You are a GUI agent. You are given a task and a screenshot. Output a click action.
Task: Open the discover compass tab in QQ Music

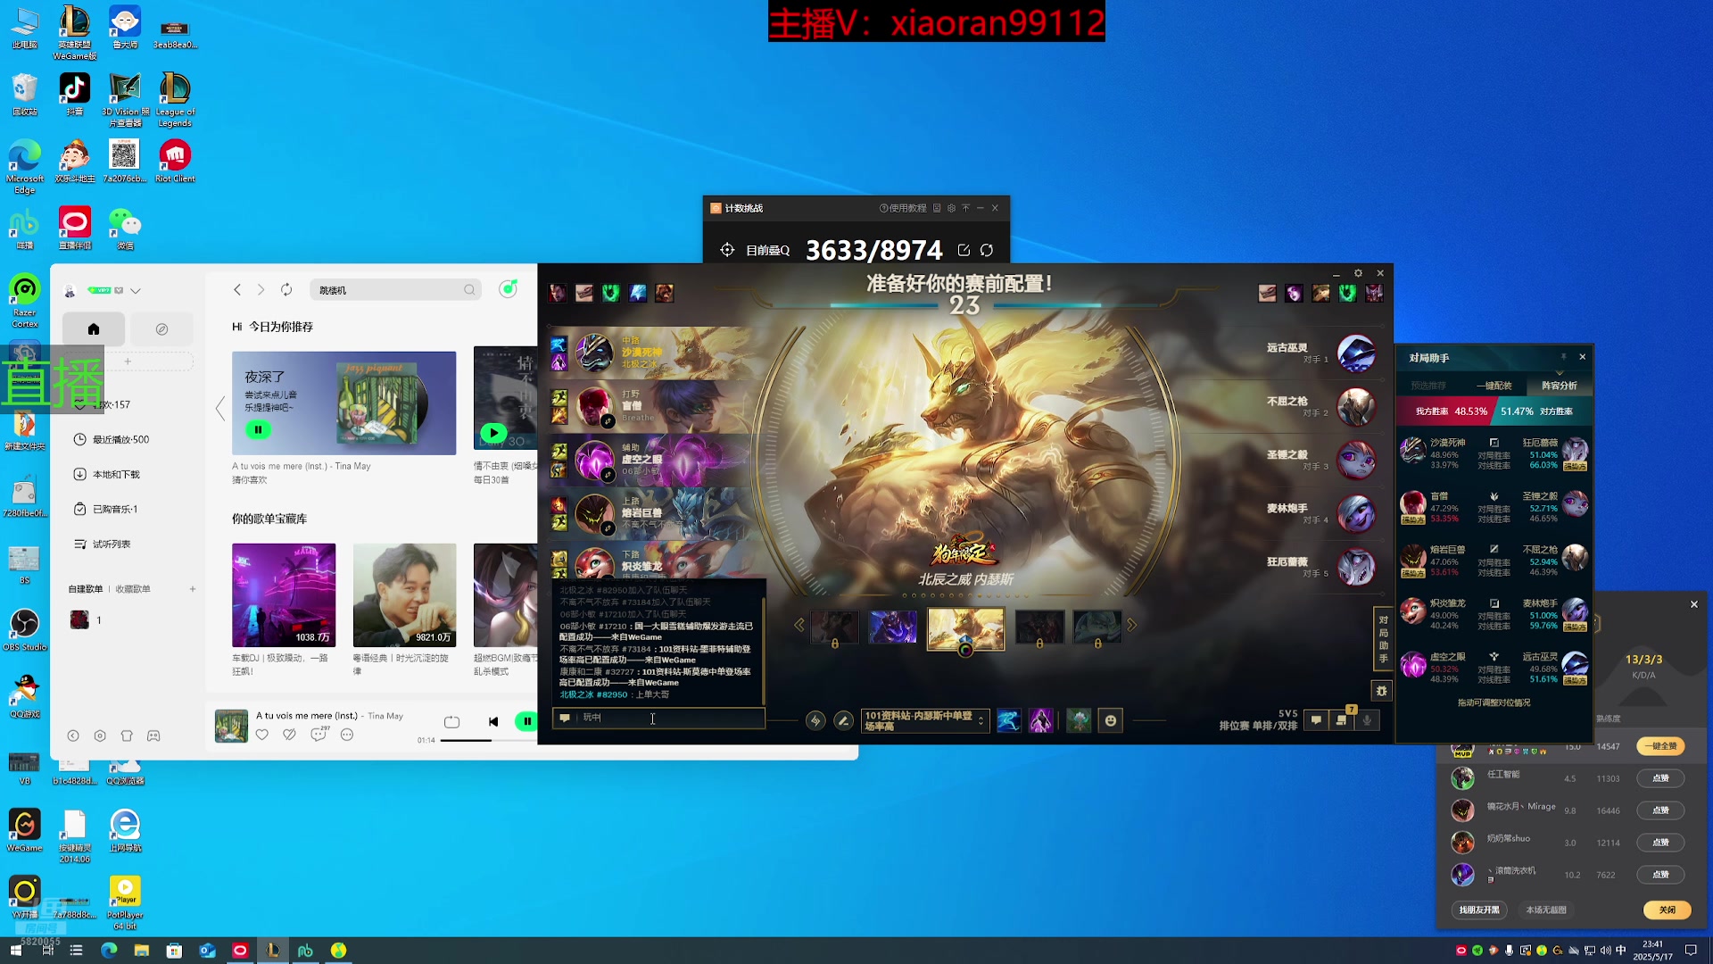tap(161, 329)
